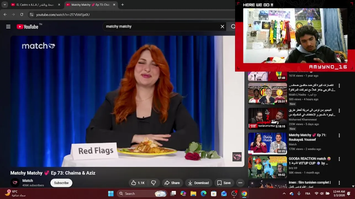This screenshot has width=355, height=199.
Task: Go back in the browser
Action: (x=5, y=15)
